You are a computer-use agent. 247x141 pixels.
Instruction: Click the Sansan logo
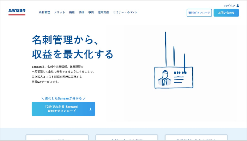click(x=17, y=12)
